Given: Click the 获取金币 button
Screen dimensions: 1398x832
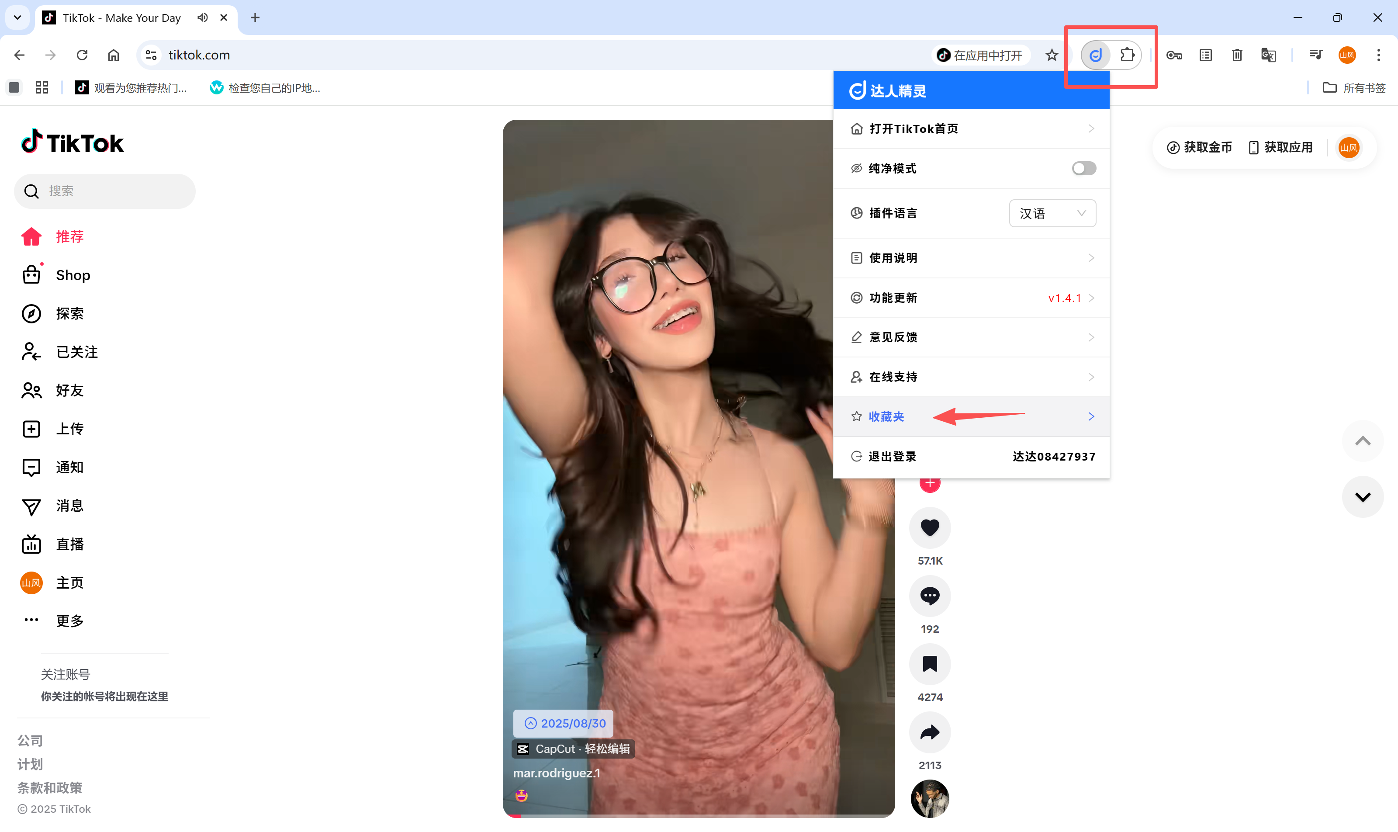Looking at the screenshot, I should [1200, 147].
